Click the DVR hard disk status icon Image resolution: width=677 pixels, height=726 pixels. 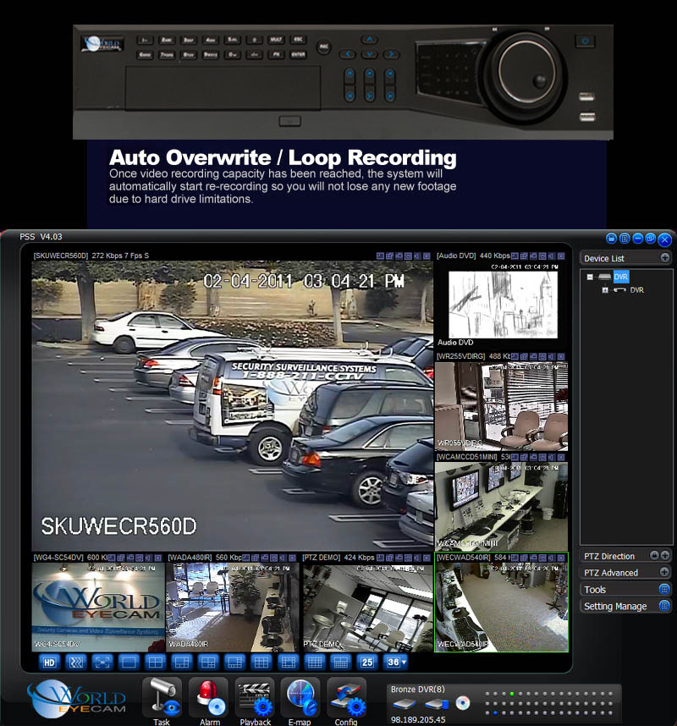tap(438, 705)
